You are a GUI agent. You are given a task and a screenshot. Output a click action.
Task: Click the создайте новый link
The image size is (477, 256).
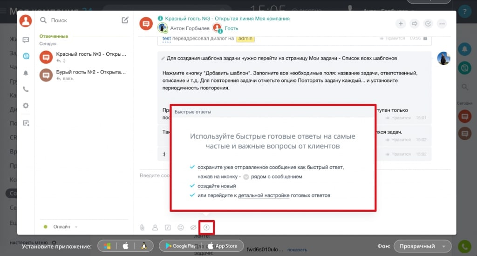click(213, 186)
